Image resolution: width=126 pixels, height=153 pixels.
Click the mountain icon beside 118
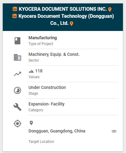31,71
